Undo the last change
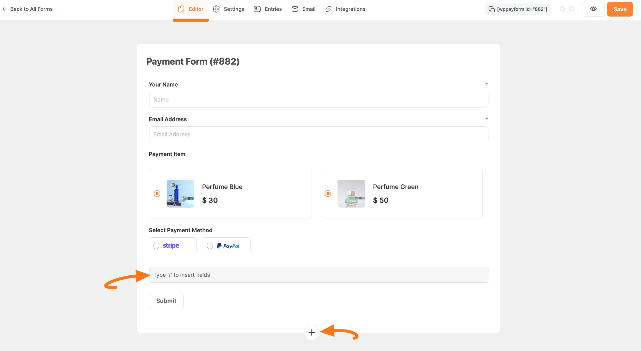Screen dimensions: 641x351 click(x=562, y=9)
